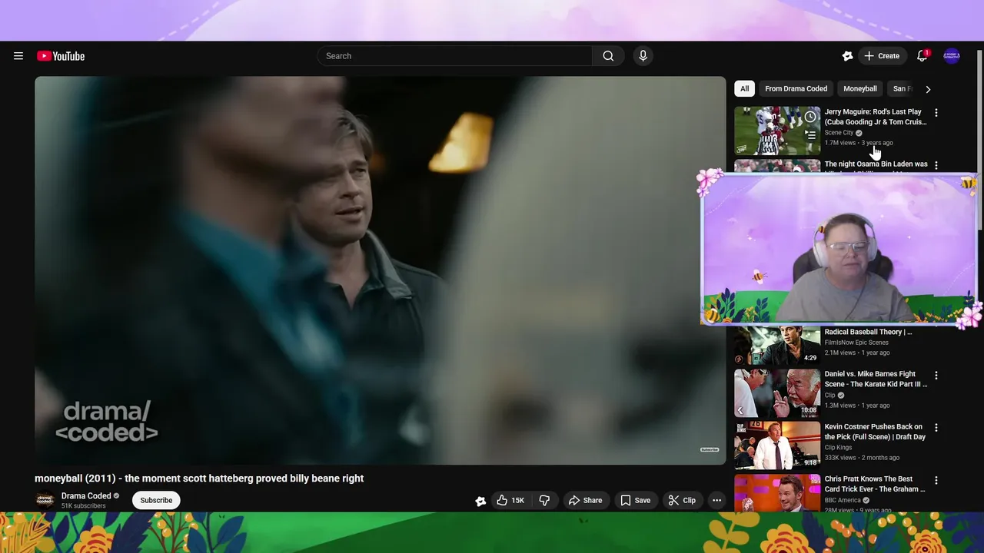
Task: Open The night Osama Bin Laden video title
Action: [x=876, y=164]
